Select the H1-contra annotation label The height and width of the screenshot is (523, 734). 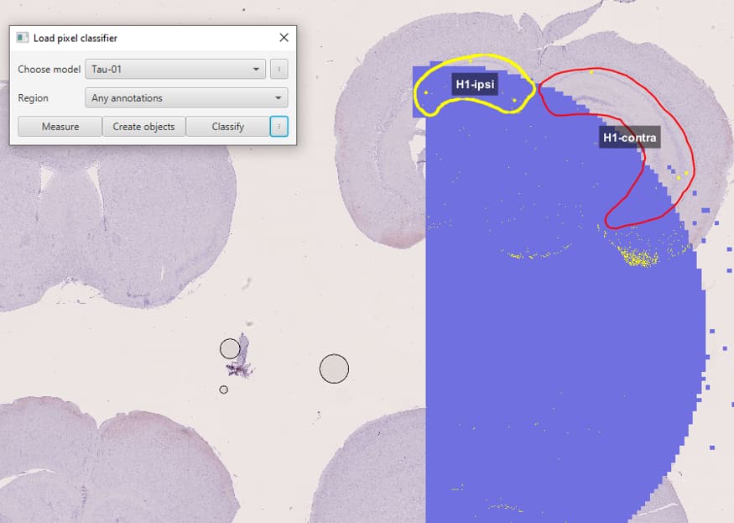point(628,137)
